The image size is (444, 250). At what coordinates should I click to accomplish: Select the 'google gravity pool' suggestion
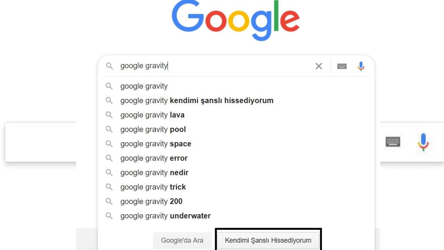(236, 130)
